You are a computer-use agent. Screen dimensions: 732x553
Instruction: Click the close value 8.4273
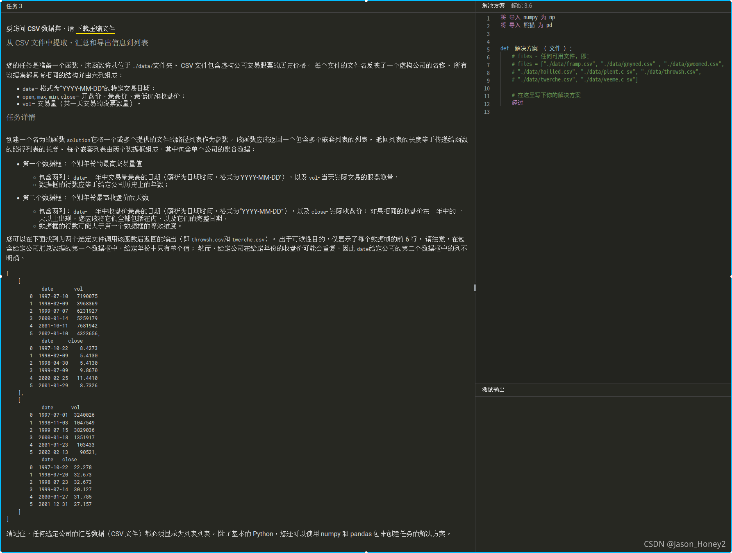89,348
